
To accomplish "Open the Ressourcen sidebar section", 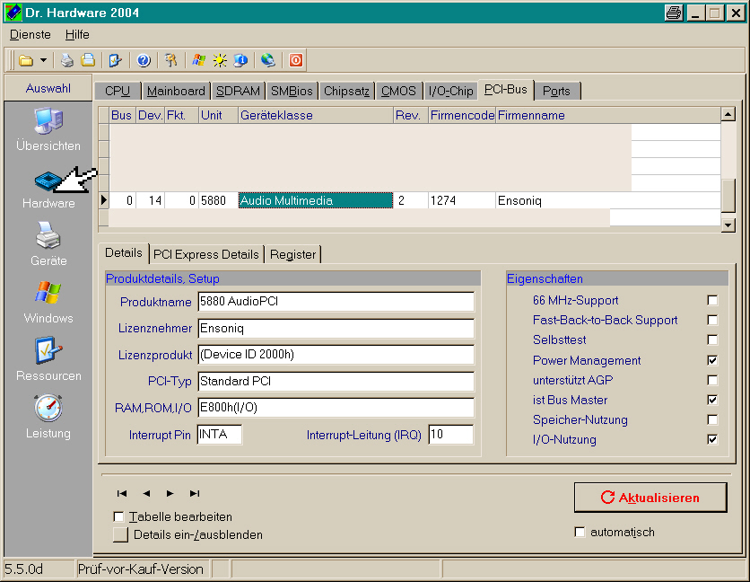I will click(x=48, y=360).
